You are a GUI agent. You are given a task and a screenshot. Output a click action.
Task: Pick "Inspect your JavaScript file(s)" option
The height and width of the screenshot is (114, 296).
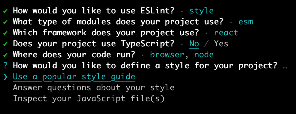coord(89,98)
